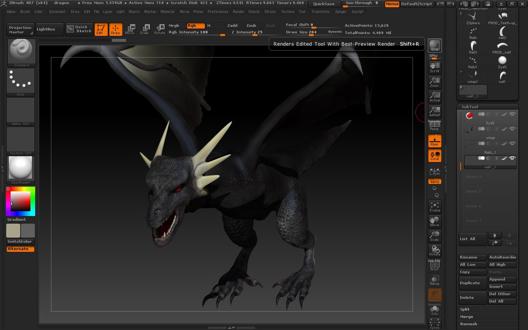The height and width of the screenshot is (330, 528).
Task: Click the AAHalf view icon
Action: [x=434, y=111]
